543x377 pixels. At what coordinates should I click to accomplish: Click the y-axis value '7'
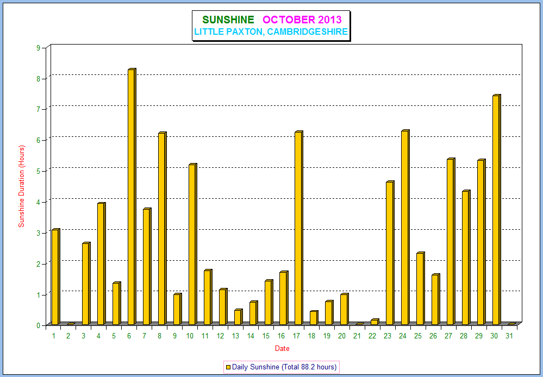(39, 109)
